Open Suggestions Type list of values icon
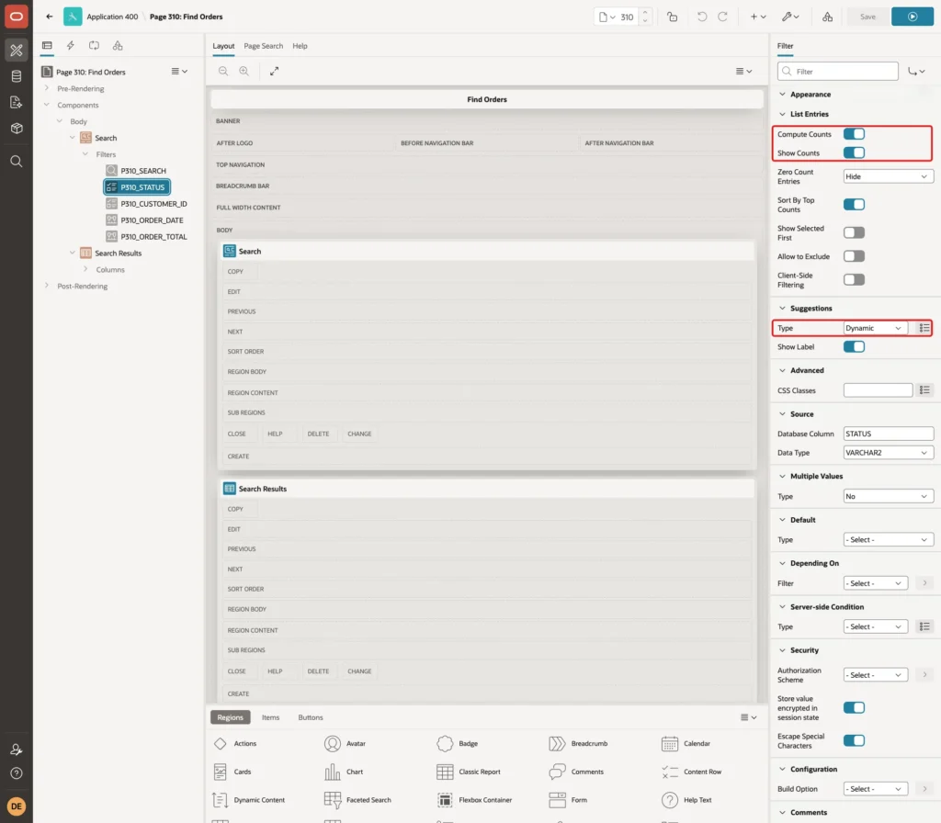The width and height of the screenshot is (941, 823). point(924,328)
